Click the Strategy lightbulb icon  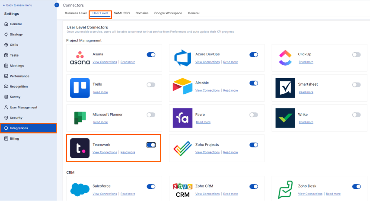(6, 34)
